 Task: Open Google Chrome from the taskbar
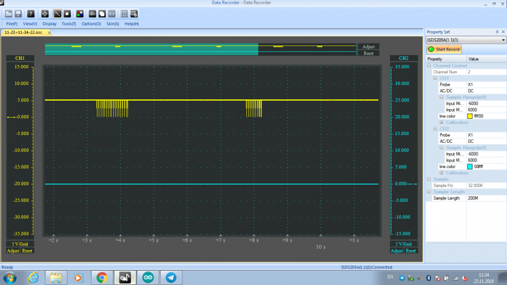click(102, 278)
